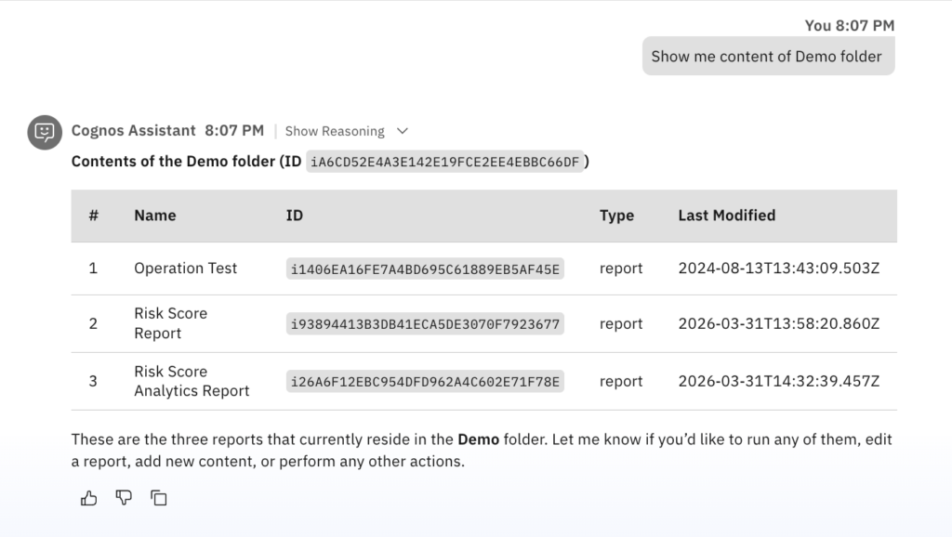Click the Last Modified column header
Viewport: 952px width, 537px height.
click(x=726, y=216)
